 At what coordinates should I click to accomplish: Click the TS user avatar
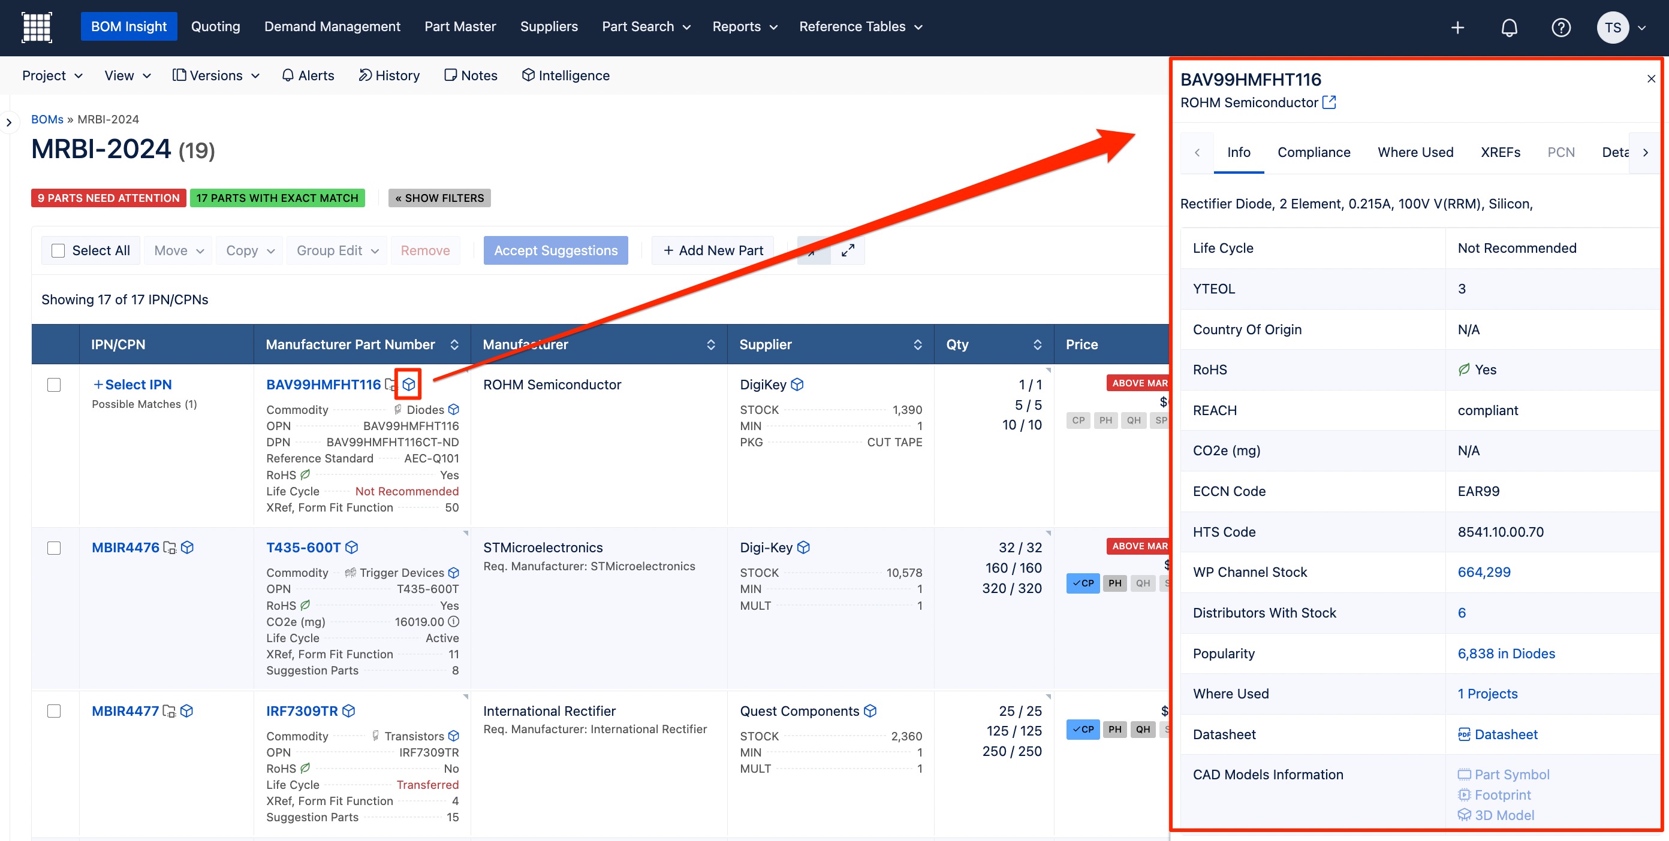point(1613,27)
